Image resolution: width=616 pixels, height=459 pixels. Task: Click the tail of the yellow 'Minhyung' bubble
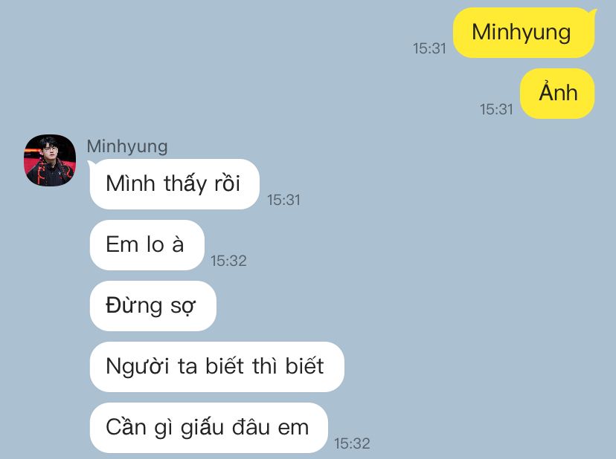pyautogui.click(x=592, y=14)
